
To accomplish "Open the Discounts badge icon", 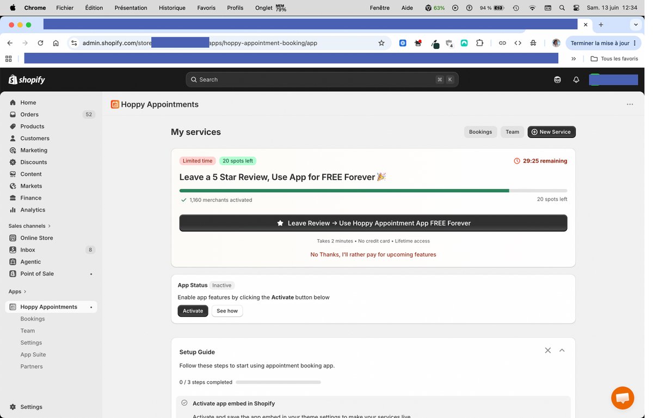I will (x=13, y=162).
